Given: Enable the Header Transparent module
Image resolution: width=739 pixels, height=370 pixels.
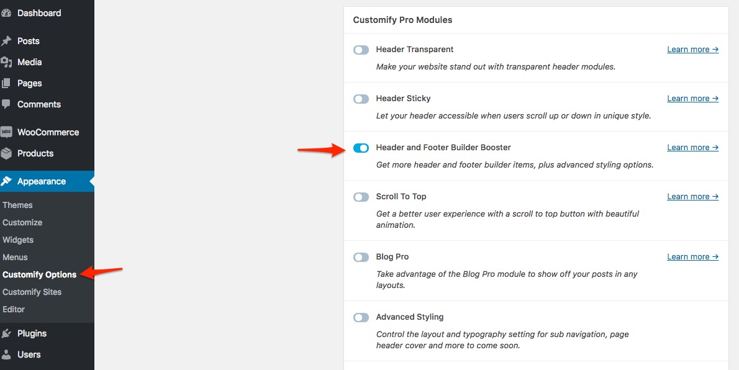Looking at the screenshot, I should coord(361,50).
